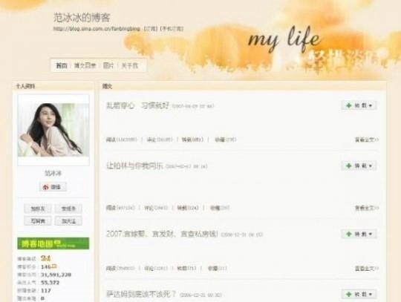Image resolution: width=401 pixels, height=302 pixels.
Task: Click the blog points medal icon next to 146
Action: point(53,266)
